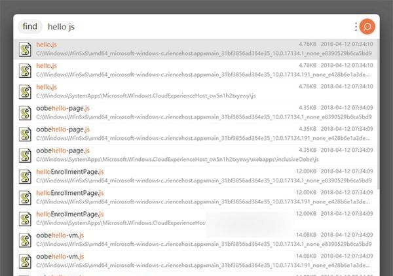Focus the search field containing "hello js"
The width and height of the screenshot is (393, 276).
[x=198, y=27]
